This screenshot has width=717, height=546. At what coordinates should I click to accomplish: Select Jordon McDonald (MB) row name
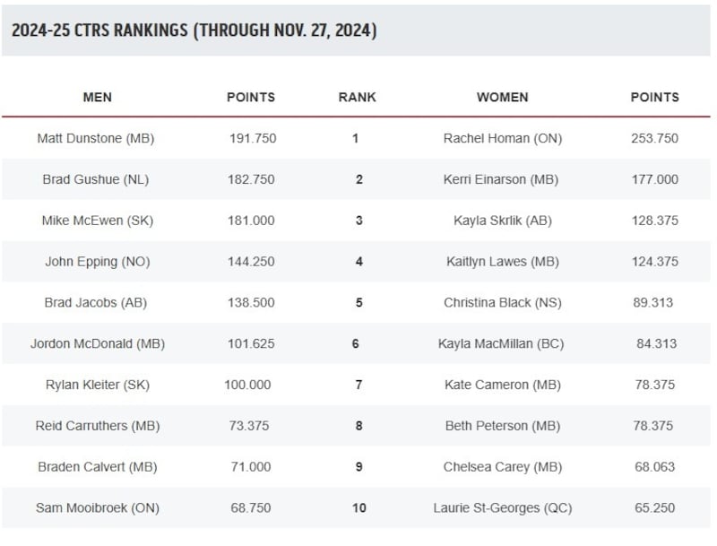(x=98, y=343)
